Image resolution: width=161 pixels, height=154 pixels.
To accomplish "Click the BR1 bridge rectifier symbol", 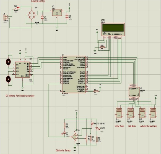I will pyautogui.click(x=32, y=15).
